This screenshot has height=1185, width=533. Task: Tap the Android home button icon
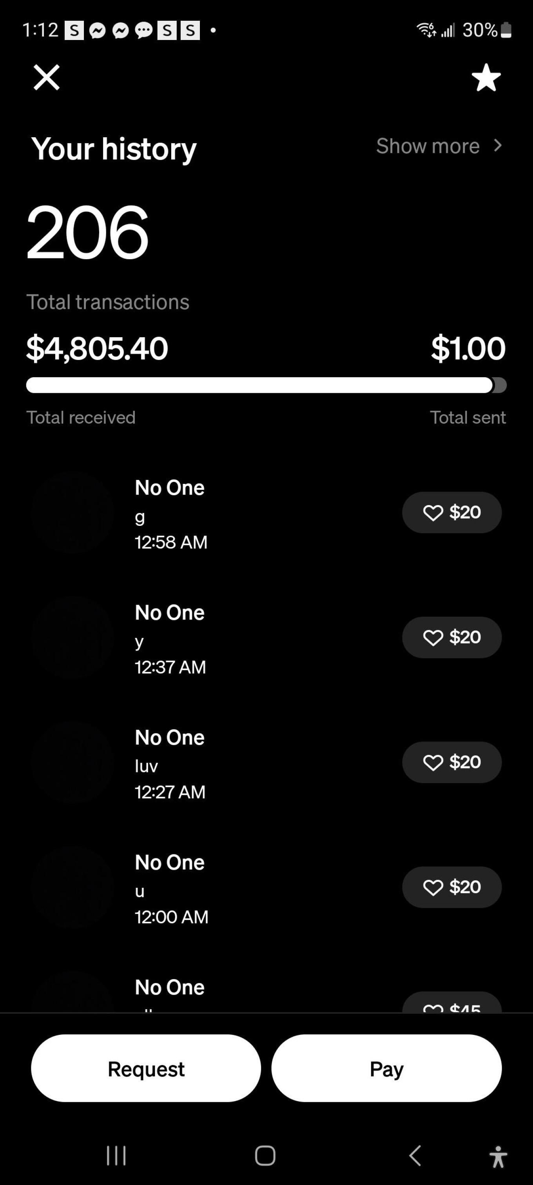coord(265,1155)
